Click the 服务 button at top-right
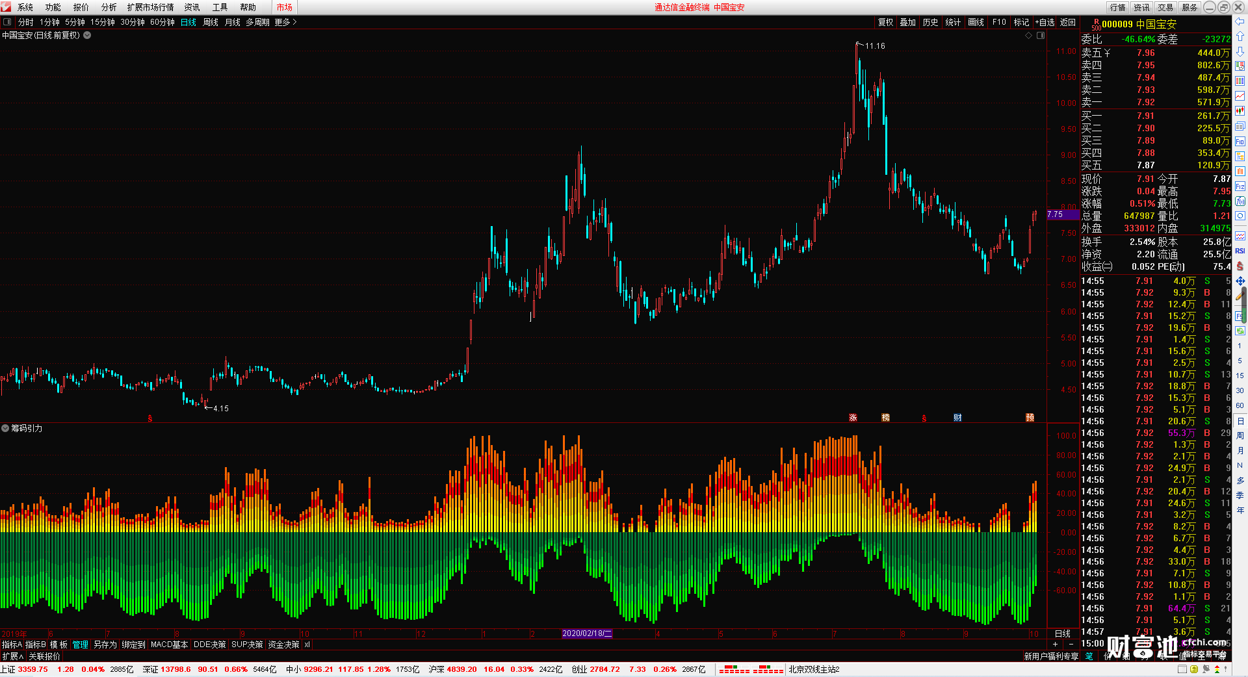This screenshot has height=677, width=1248. pyautogui.click(x=1189, y=7)
